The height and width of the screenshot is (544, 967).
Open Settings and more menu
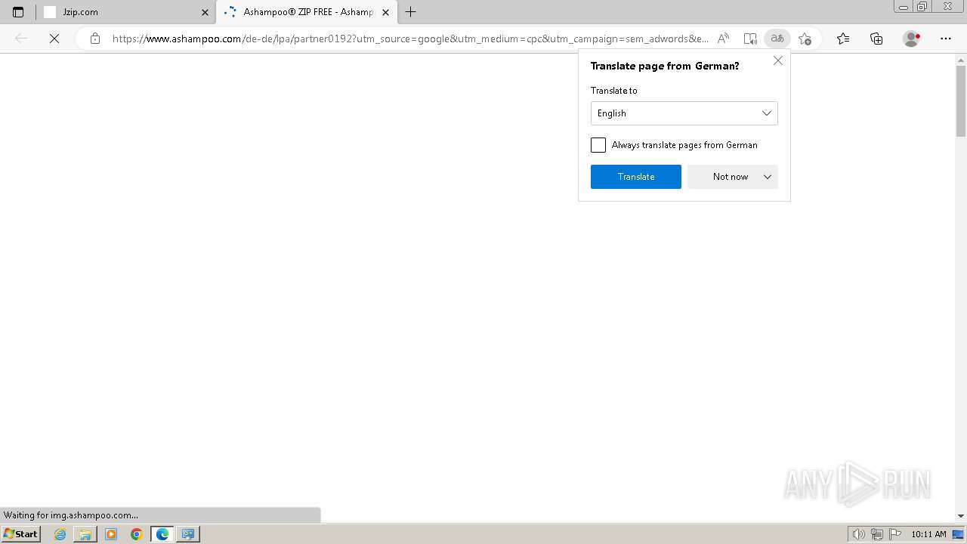pos(946,39)
